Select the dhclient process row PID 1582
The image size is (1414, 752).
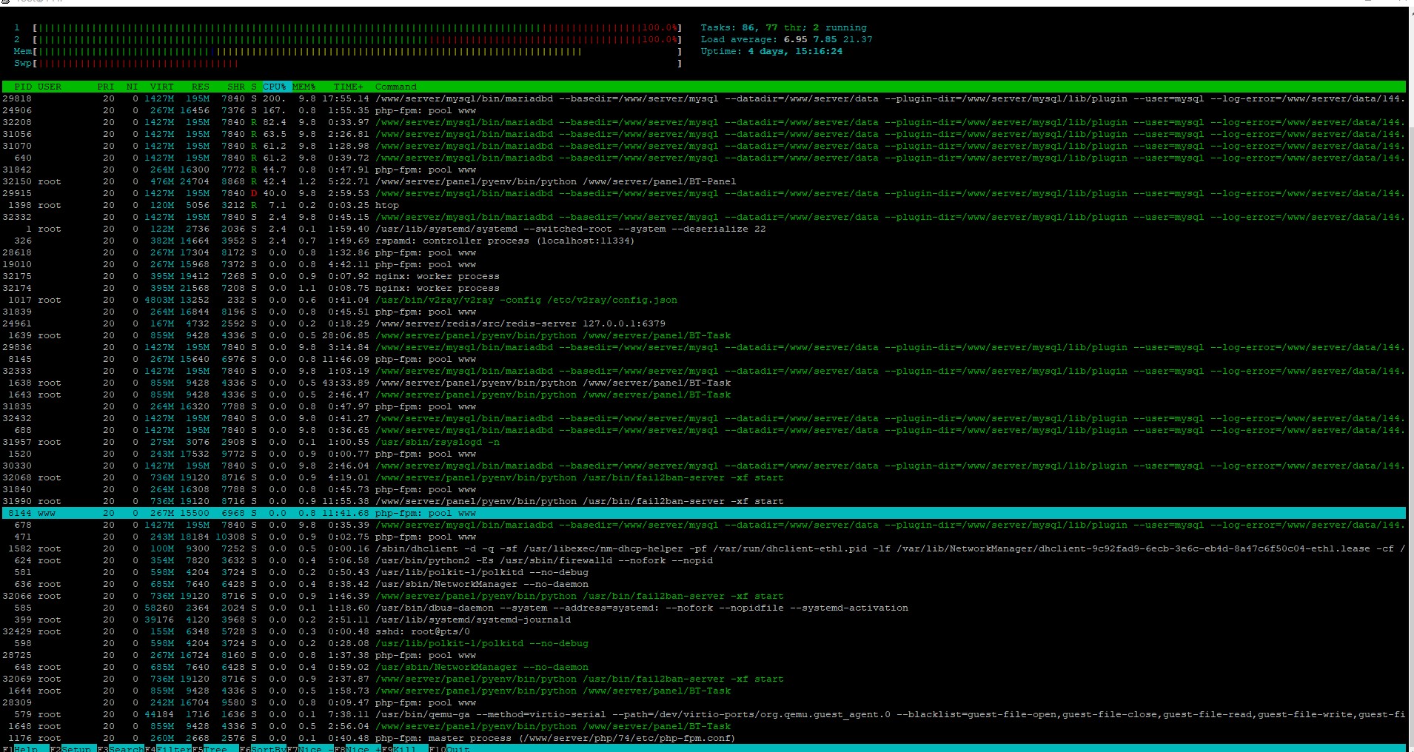coord(703,548)
